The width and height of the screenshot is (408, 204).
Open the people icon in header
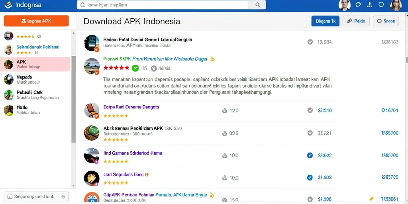tap(369, 5)
